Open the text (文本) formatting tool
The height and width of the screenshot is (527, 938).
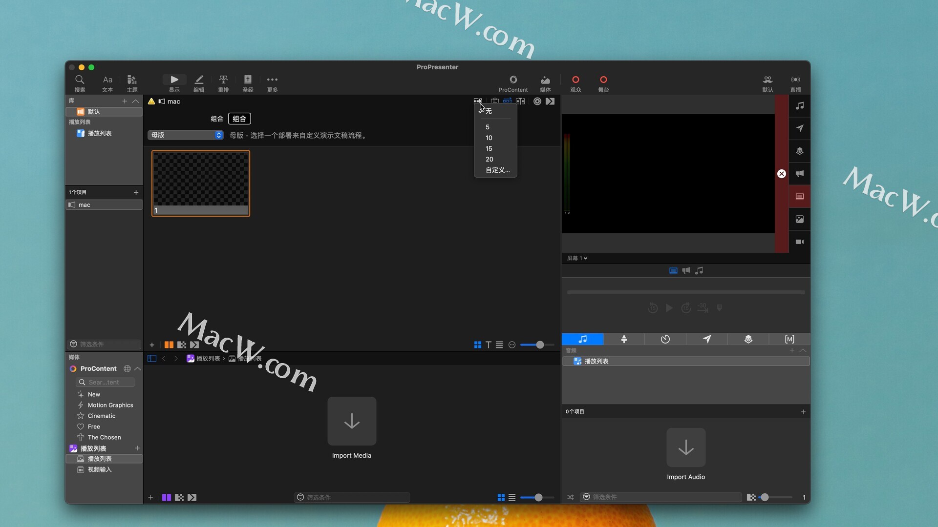[x=107, y=83]
